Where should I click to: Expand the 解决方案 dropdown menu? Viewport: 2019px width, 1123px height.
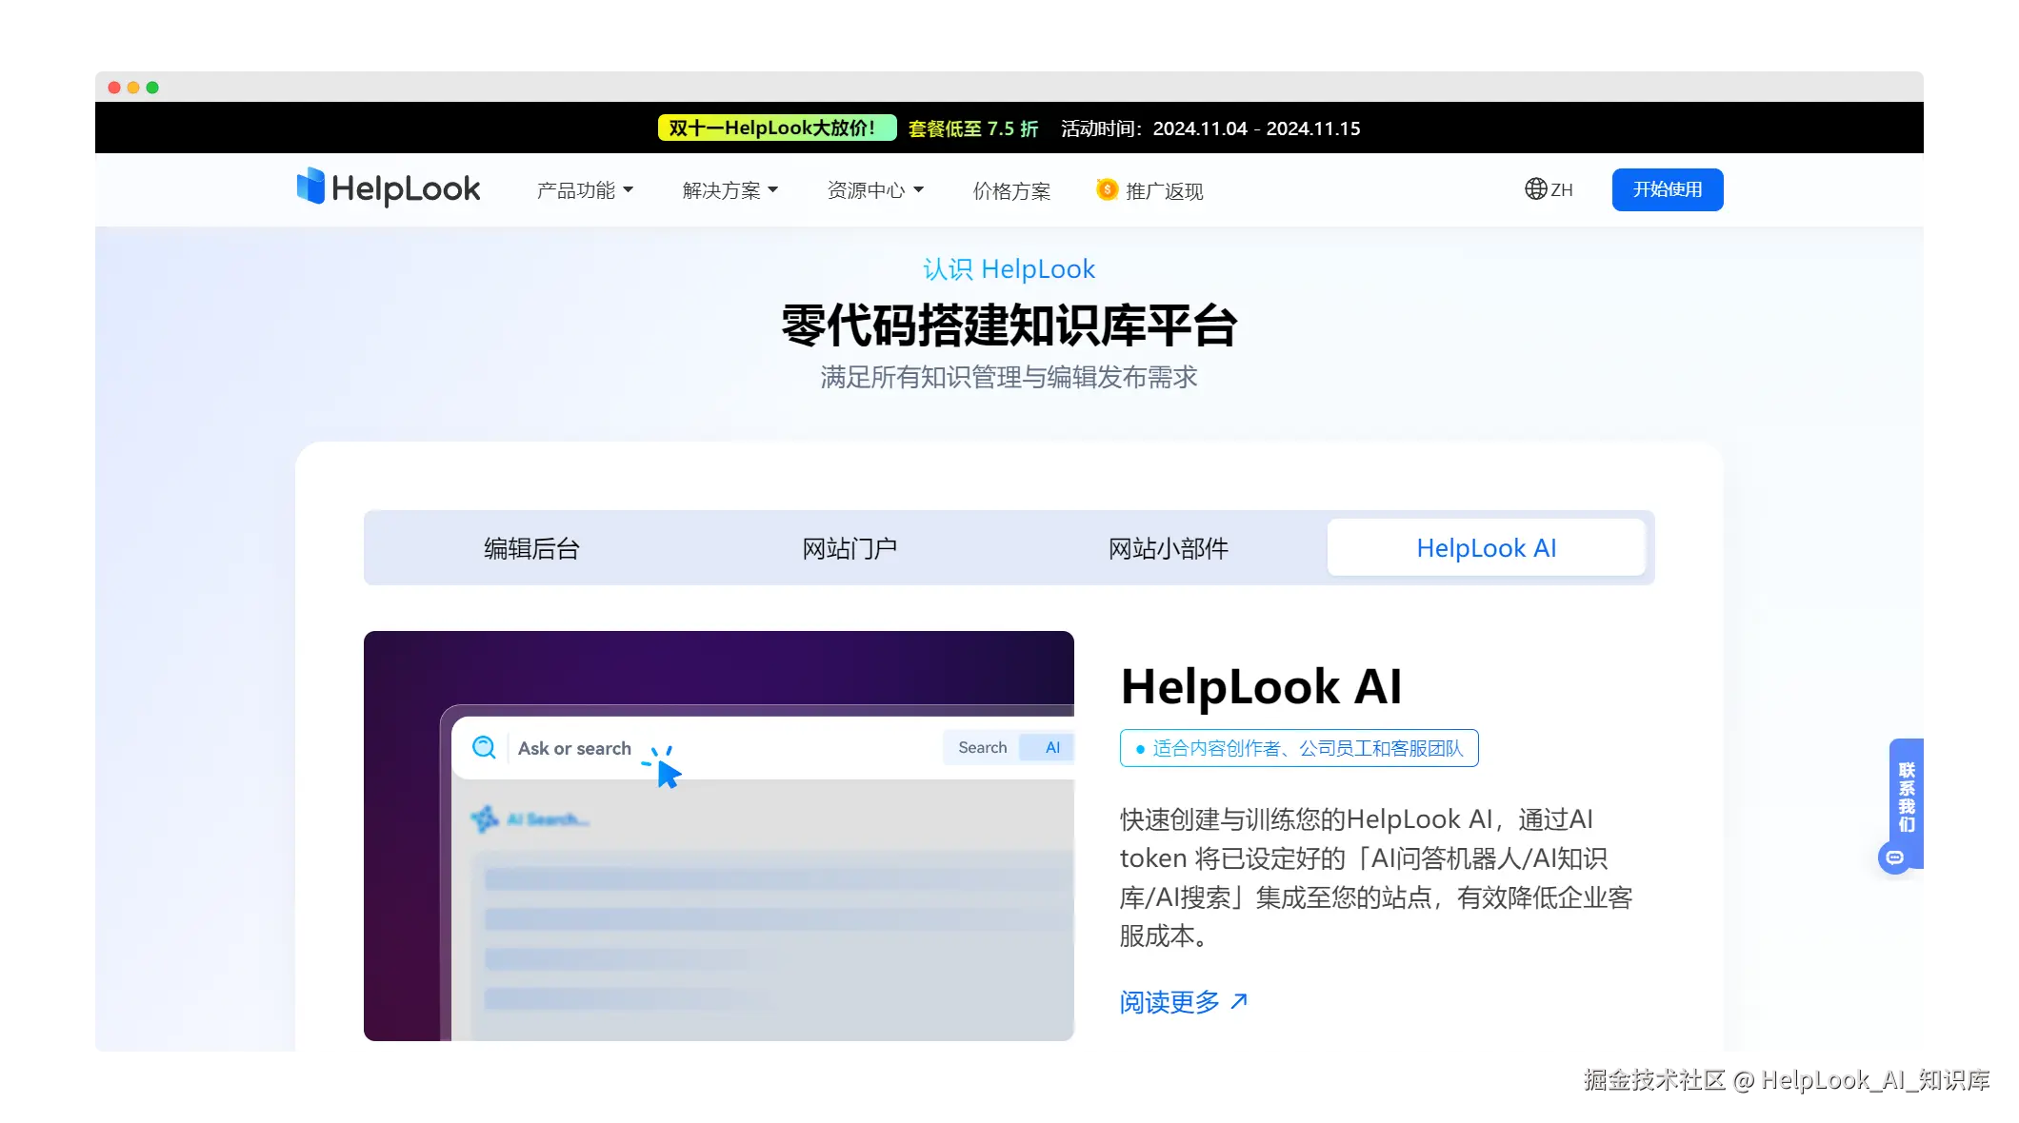click(730, 190)
